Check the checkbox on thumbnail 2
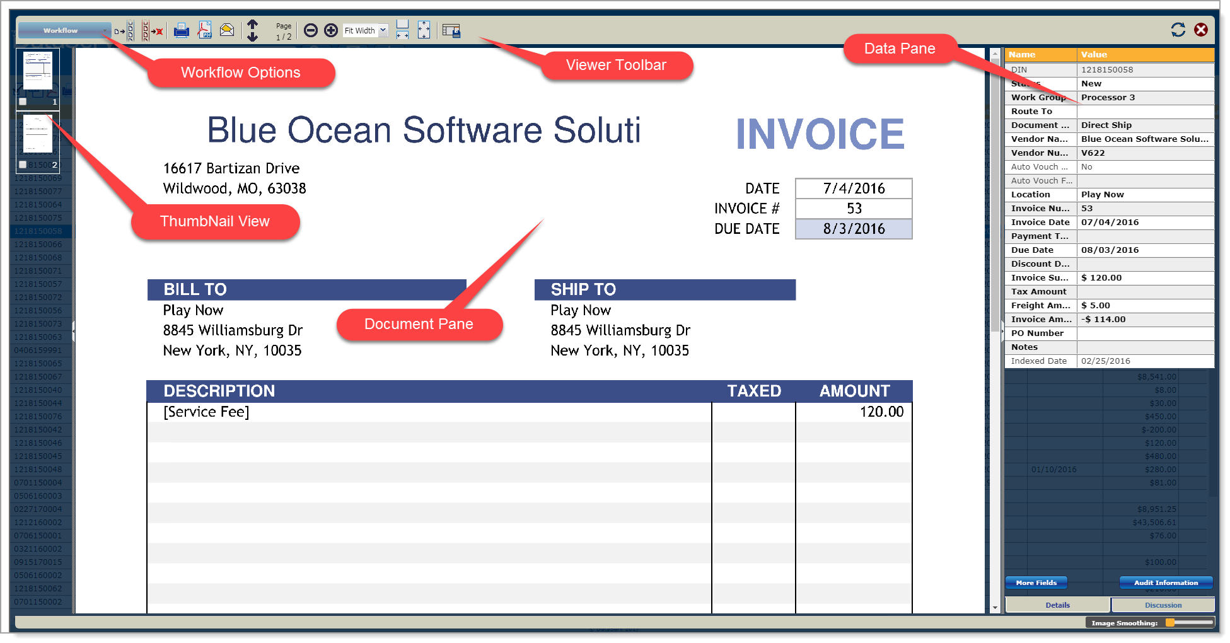 [x=23, y=165]
